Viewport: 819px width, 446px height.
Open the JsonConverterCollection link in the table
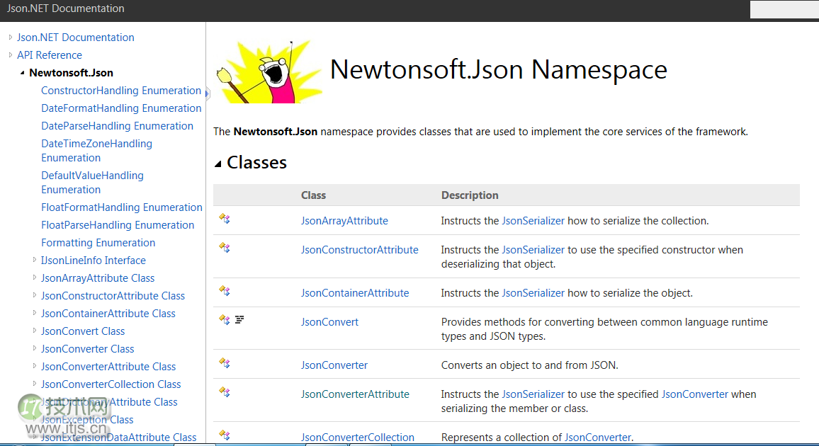point(357,438)
